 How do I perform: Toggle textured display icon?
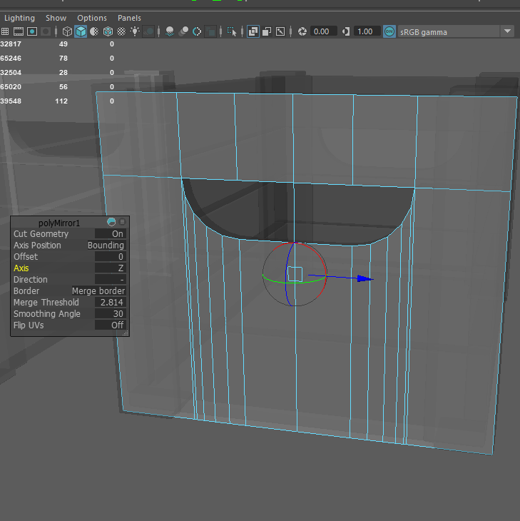click(x=121, y=31)
